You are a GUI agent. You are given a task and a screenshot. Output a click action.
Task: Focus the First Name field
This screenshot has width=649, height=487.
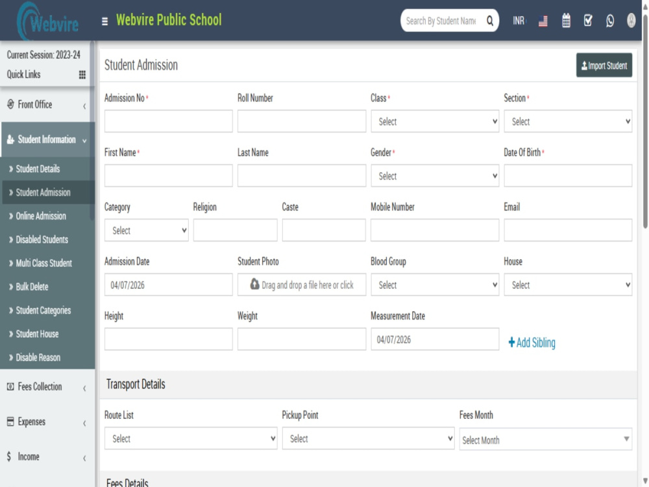pyautogui.click(x=169, y=176)
